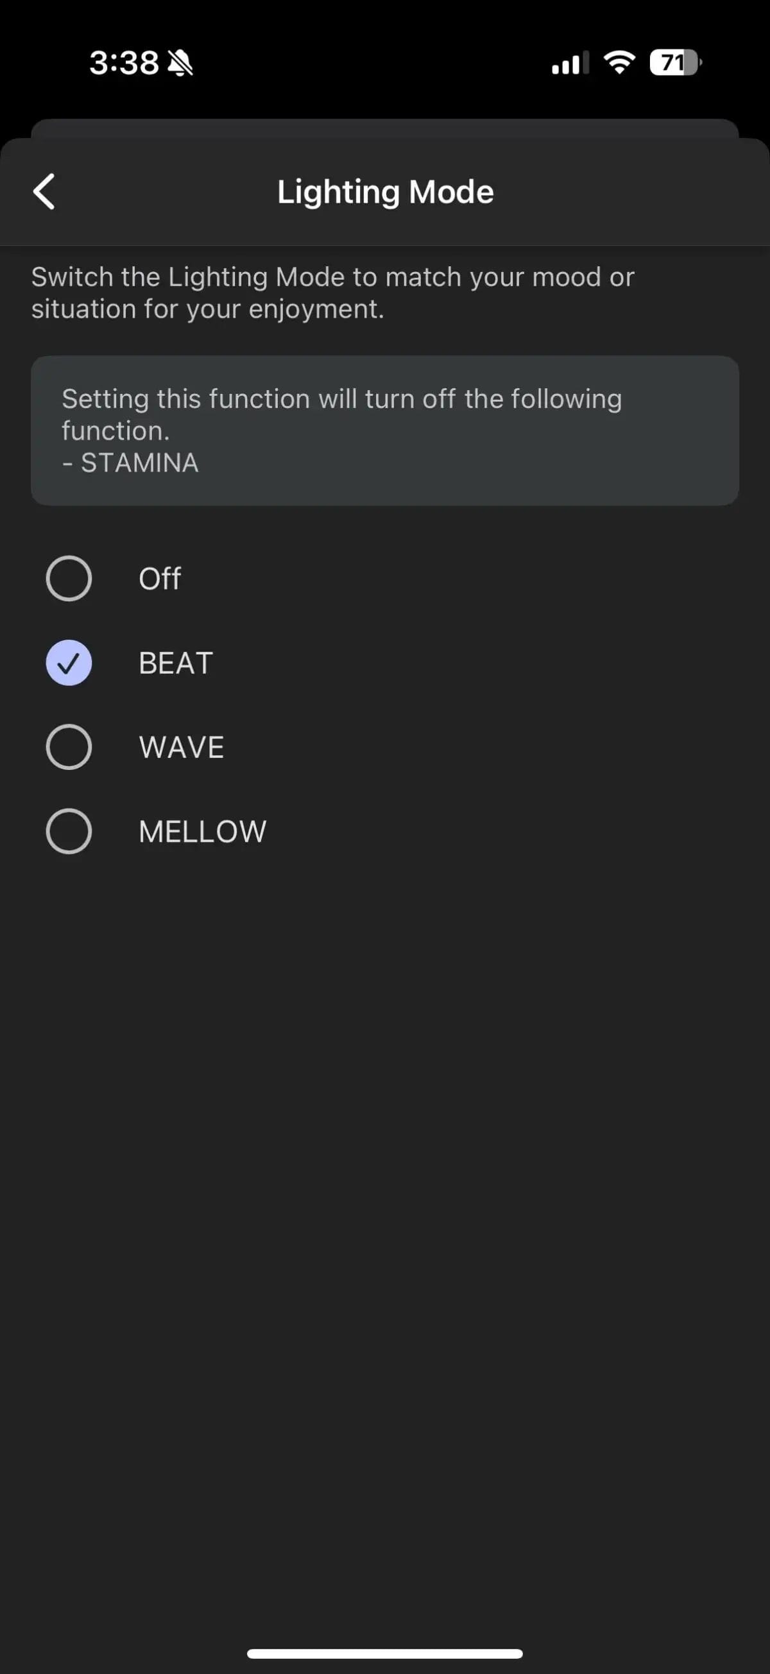Go back using the left chevron
The image size is (770, 1674).
pos(44,192)
